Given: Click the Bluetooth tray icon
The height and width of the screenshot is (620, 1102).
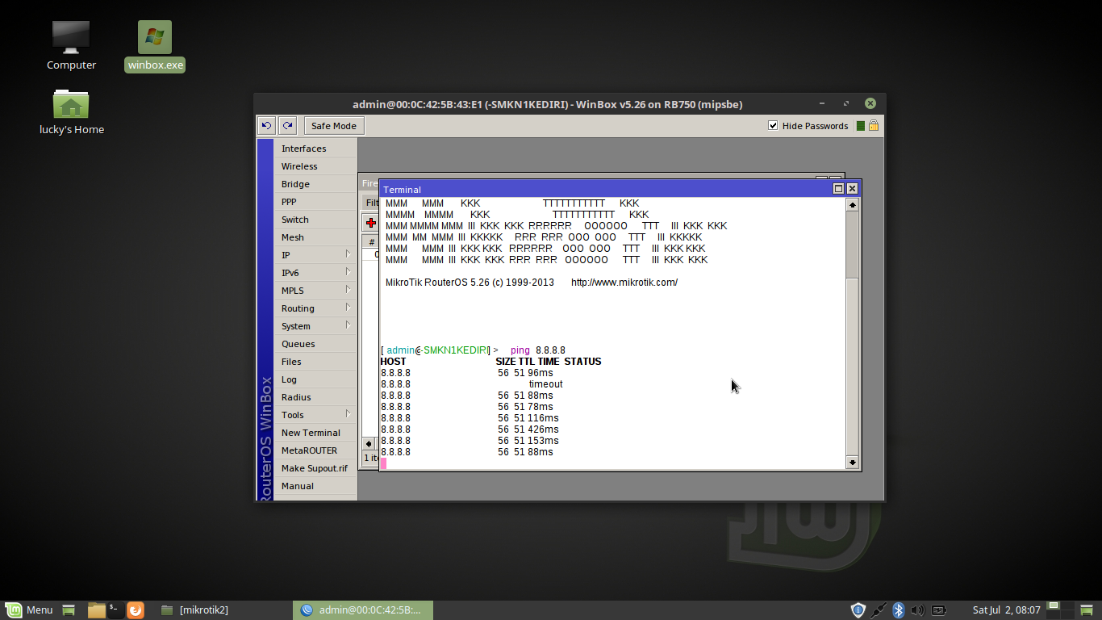Looking at the screenshot, I should [x=898, y=610].
